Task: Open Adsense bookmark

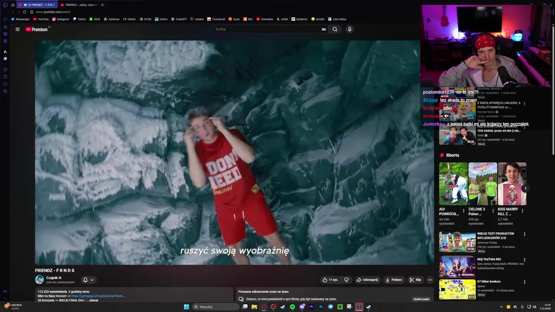Action: point(111,19)
